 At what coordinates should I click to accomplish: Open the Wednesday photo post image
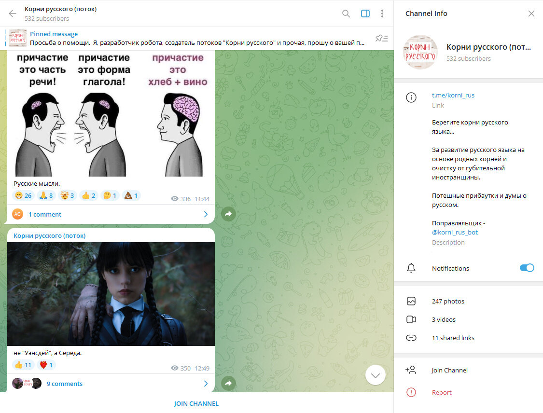(111, 294)
